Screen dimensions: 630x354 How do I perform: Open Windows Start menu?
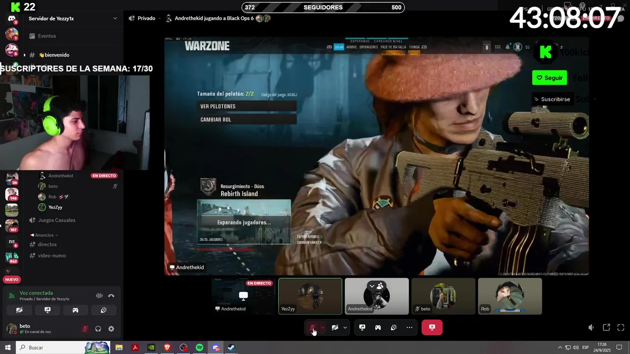(8, 348)
